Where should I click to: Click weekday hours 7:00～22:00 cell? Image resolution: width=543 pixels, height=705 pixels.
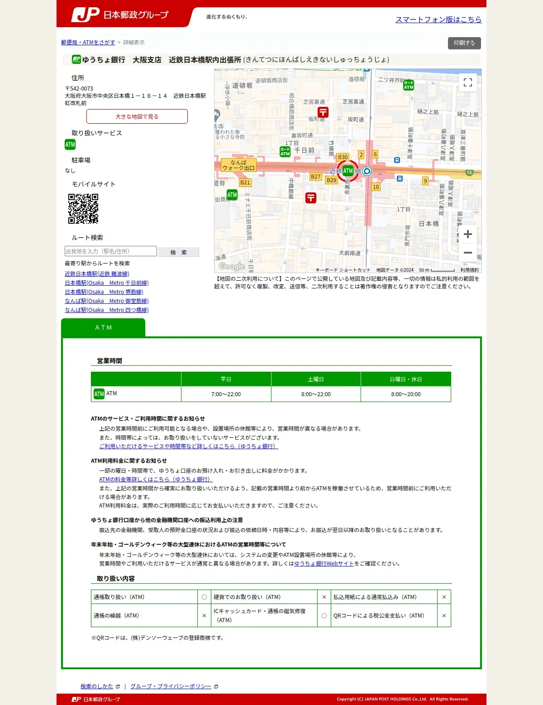coord(226,394)
